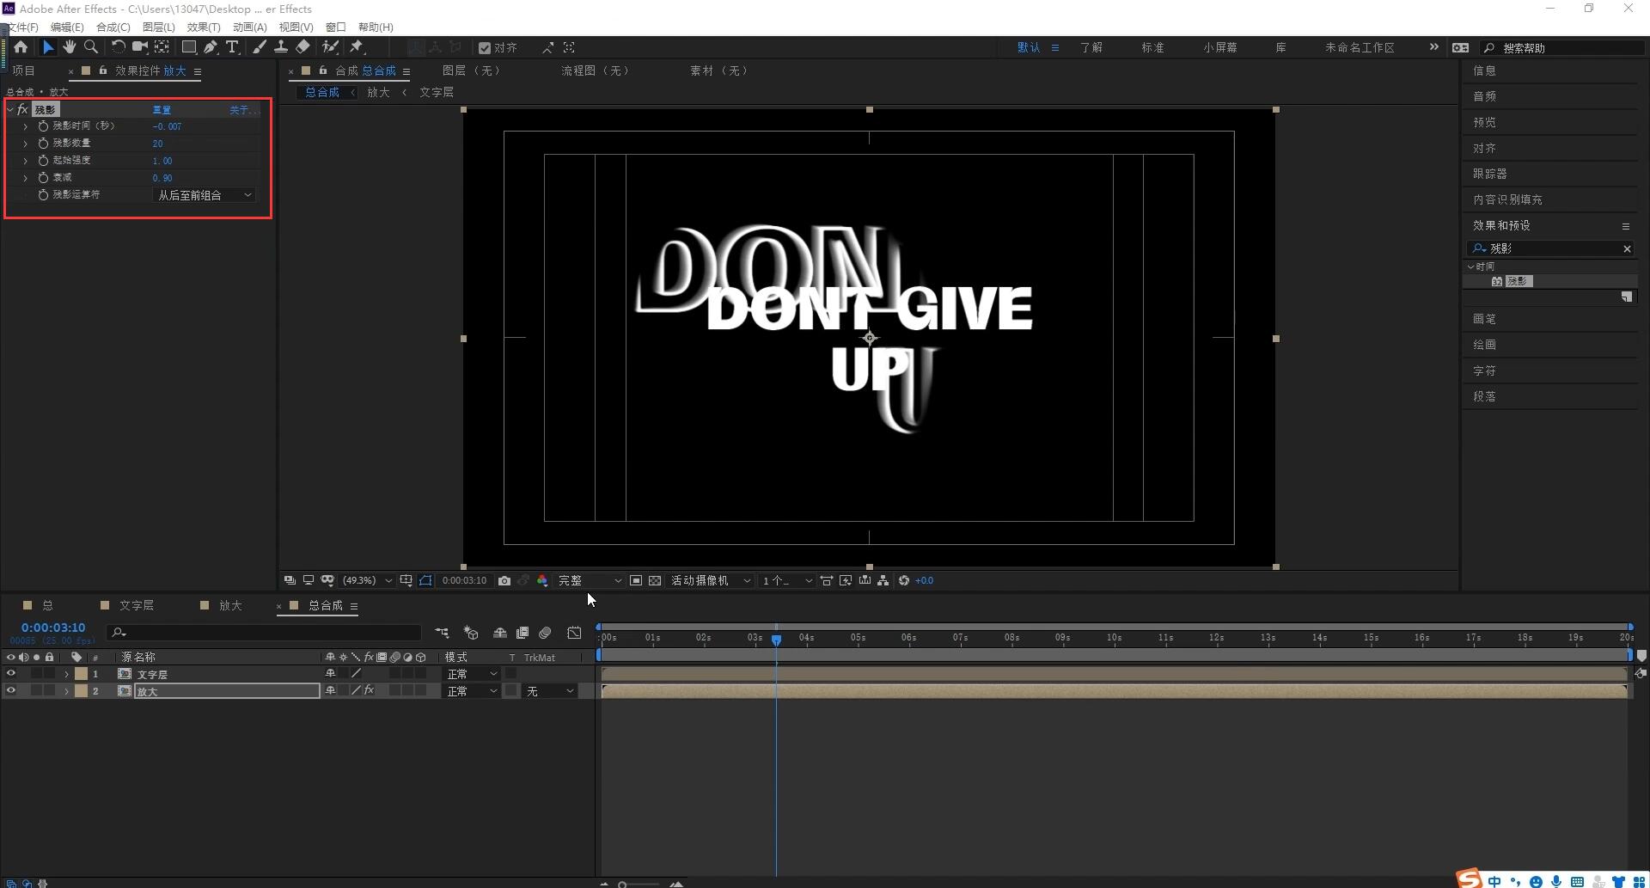Toggle the hide shy layers icon
Screen dimensions: 1650x888
499,633
